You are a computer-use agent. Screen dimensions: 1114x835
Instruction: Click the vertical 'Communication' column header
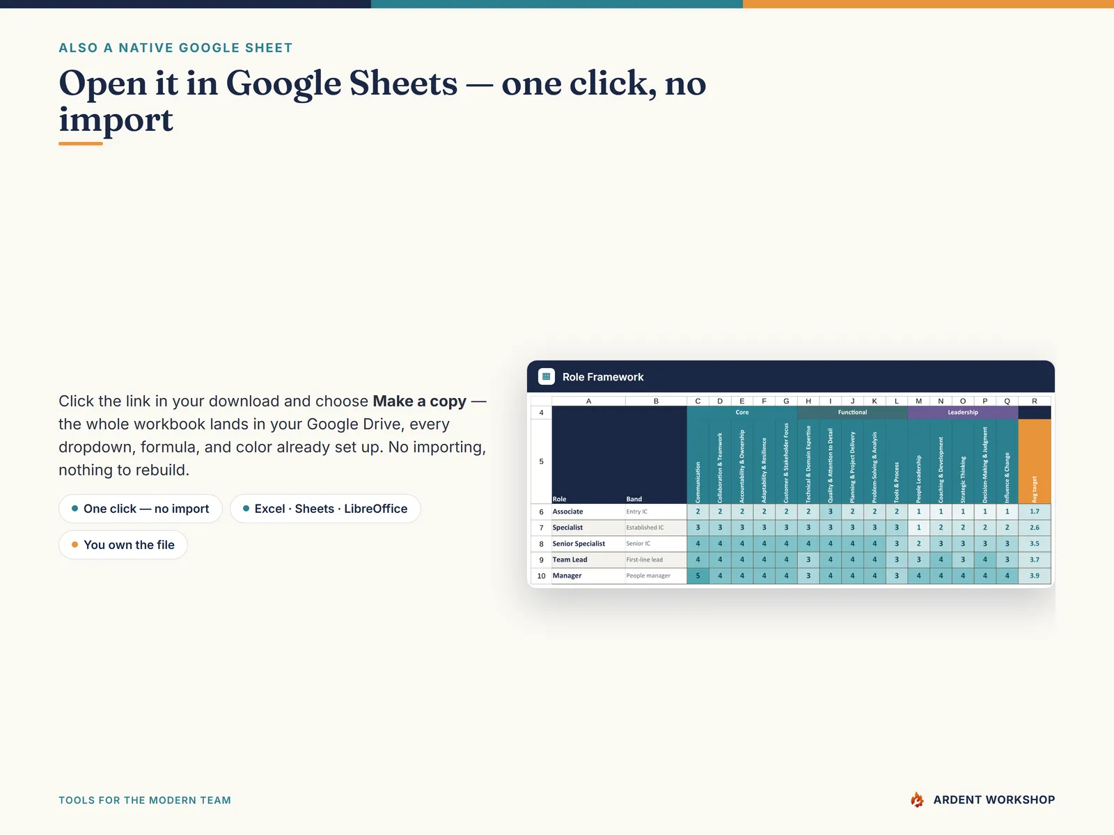(x=698, y=461)
